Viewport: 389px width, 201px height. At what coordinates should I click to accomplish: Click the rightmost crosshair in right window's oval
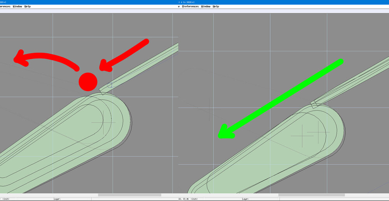pyautogui.click(x=319, y=132)
